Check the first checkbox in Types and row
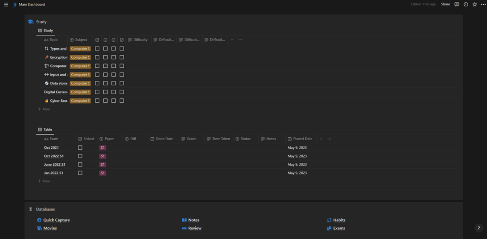 pyautogui.click(x=97, y=48)
